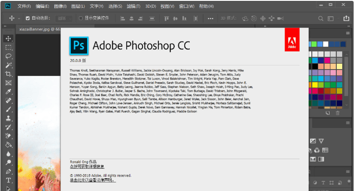The height and width of the screenshot is (191, 354).
Task: Select the Clone Stamp tool
Action: 8,118
